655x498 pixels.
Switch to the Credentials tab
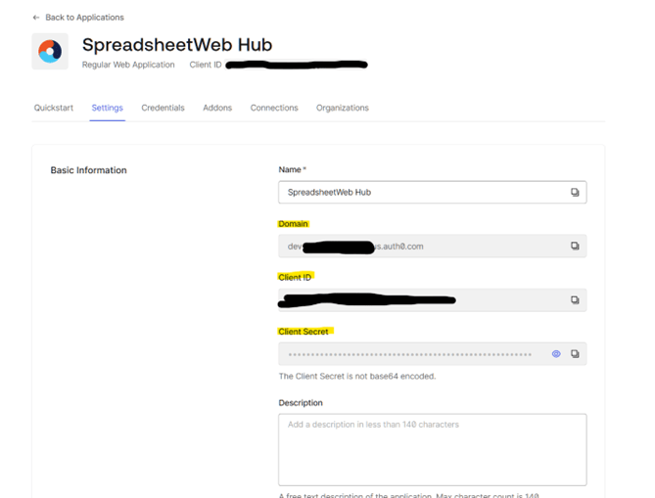(x=163, y=108)
